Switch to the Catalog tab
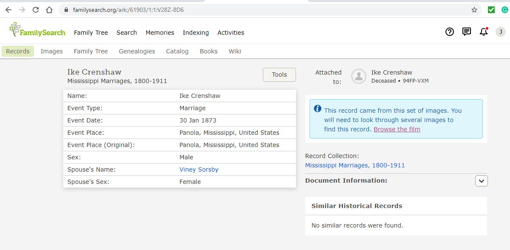 click(x=177, y=51)
